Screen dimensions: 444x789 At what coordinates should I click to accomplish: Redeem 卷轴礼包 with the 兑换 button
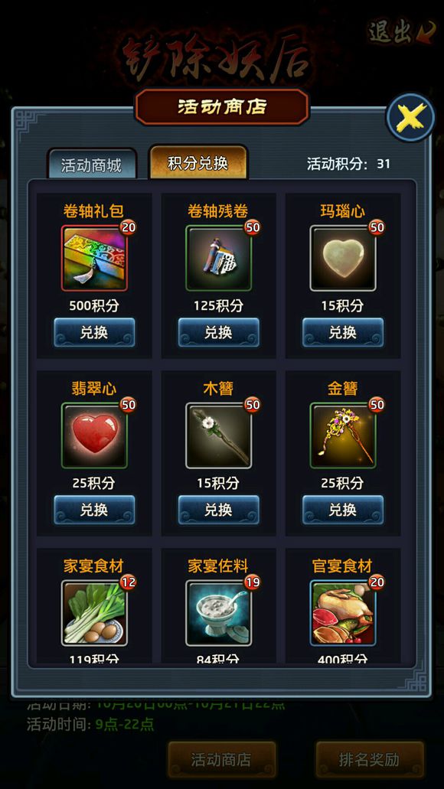coord(94,333)
